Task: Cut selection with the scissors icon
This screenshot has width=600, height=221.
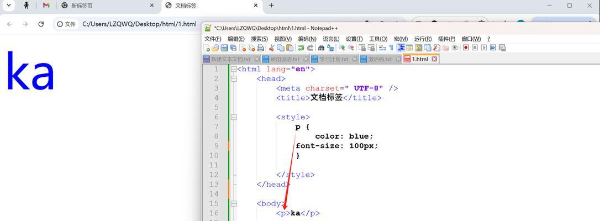Action: [272, 48]
